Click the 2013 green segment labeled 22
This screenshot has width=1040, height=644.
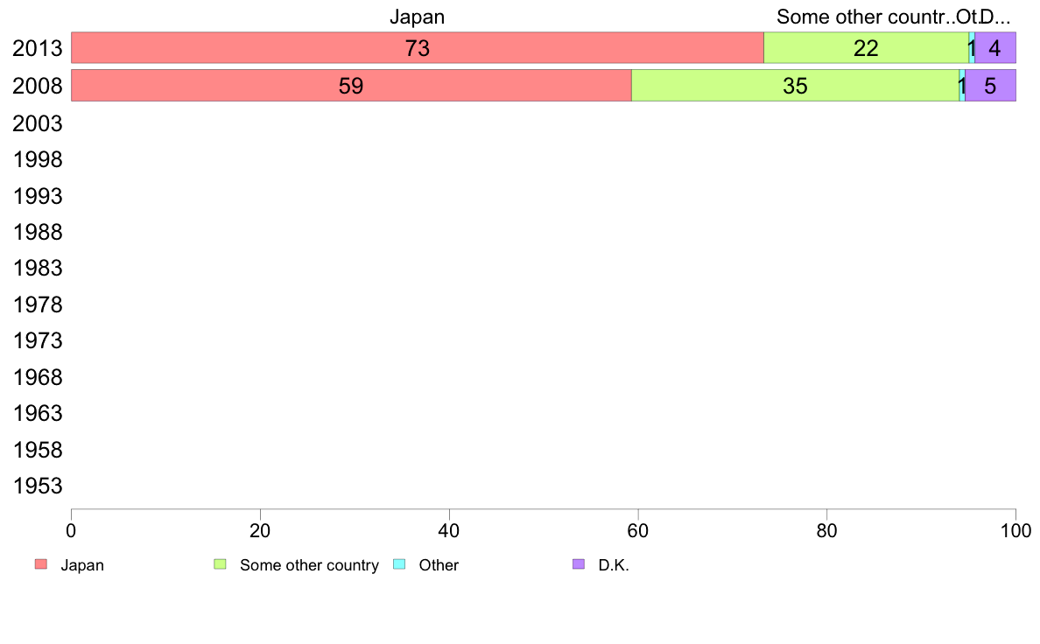(866, 48)
